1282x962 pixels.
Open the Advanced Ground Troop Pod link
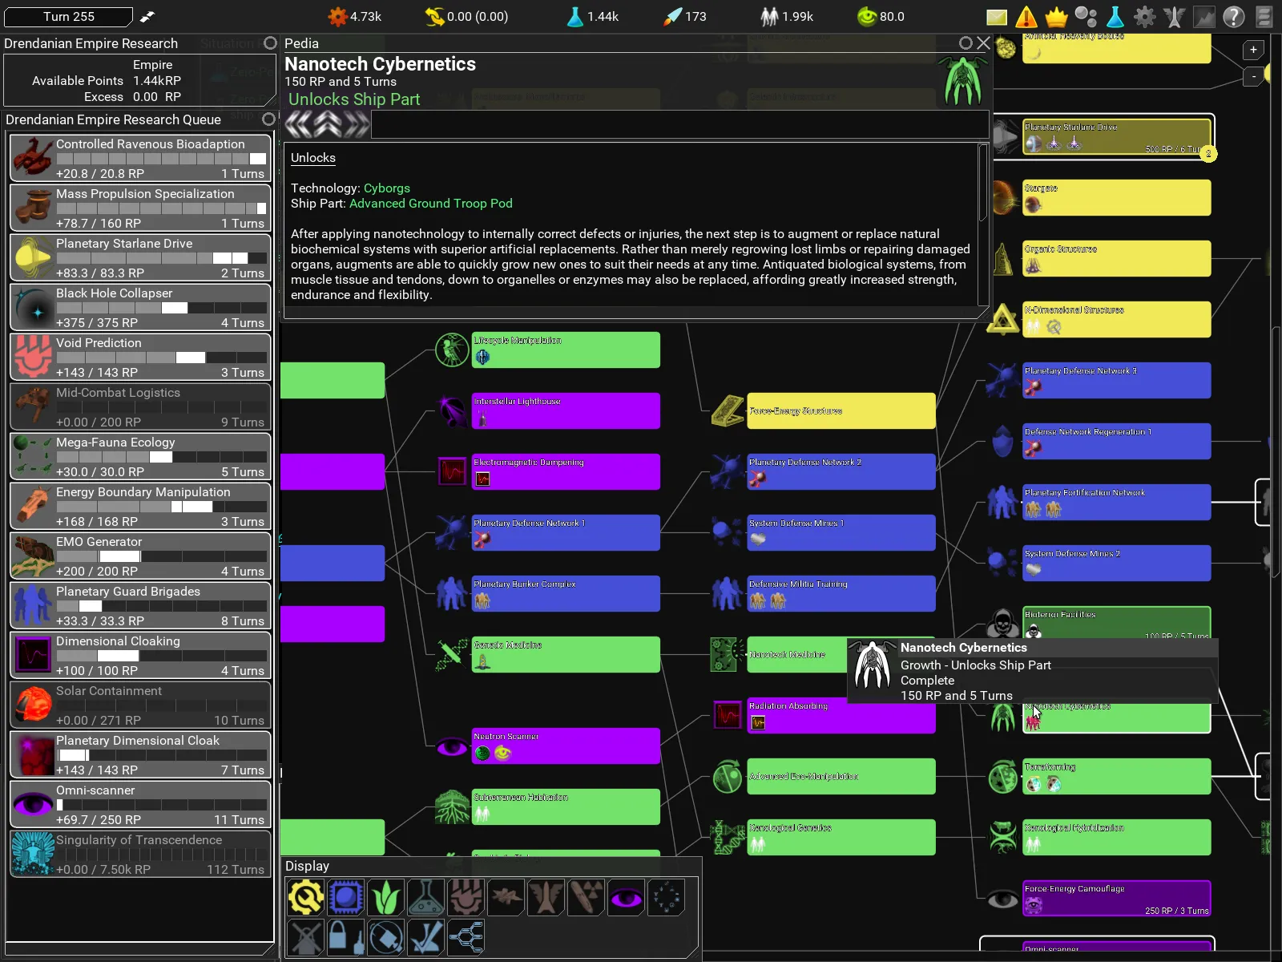tap(431, 204)
